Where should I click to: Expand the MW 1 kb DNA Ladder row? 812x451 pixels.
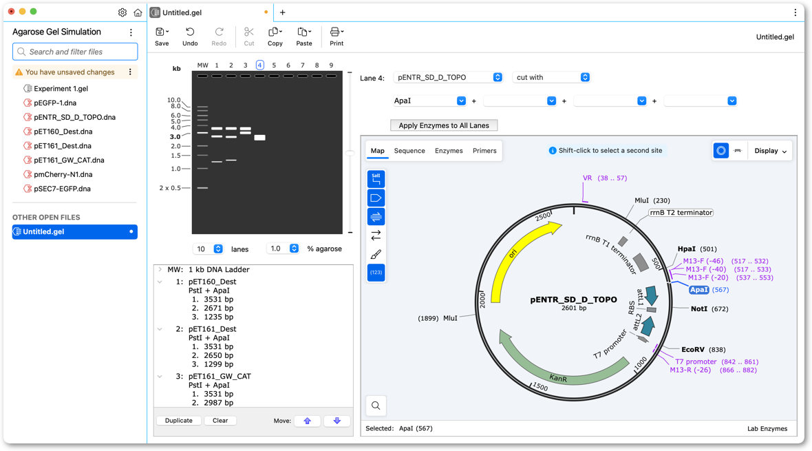(160, 269)
